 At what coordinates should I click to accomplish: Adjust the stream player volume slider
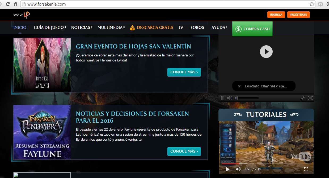pyautogui.click(x=247, y=98)
